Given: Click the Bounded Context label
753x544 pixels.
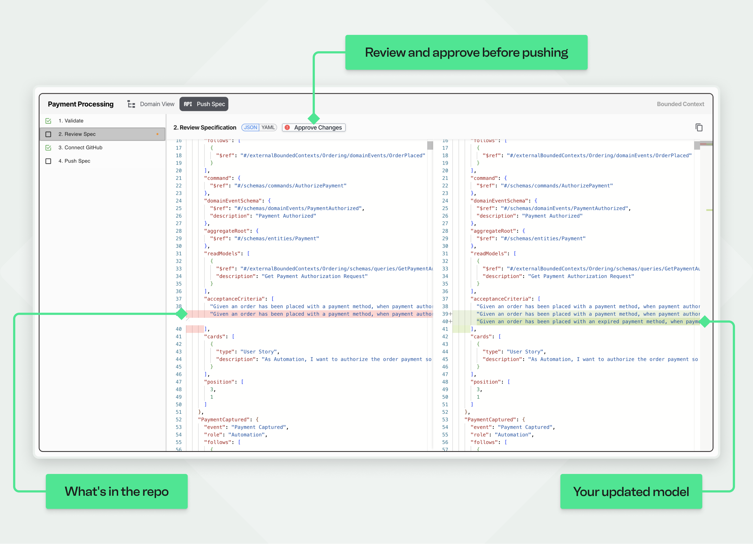Looking at the screenshot, I should 680,104.
